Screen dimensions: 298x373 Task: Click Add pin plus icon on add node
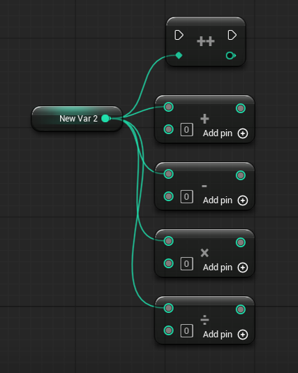point(243,133)
